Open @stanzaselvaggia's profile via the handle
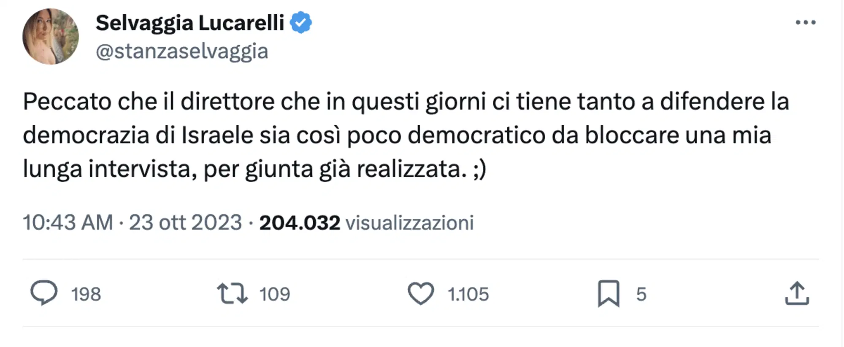 point(181,51)
